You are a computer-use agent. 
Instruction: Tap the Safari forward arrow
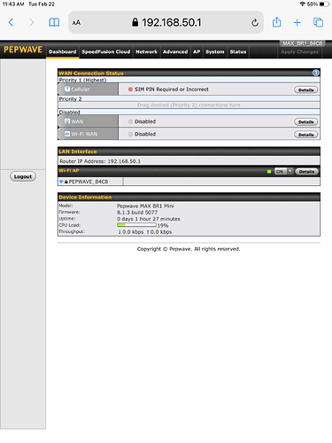click(31, 22)
